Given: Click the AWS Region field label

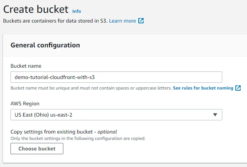Looking at the screenshot, I should [x=25, y=103].
